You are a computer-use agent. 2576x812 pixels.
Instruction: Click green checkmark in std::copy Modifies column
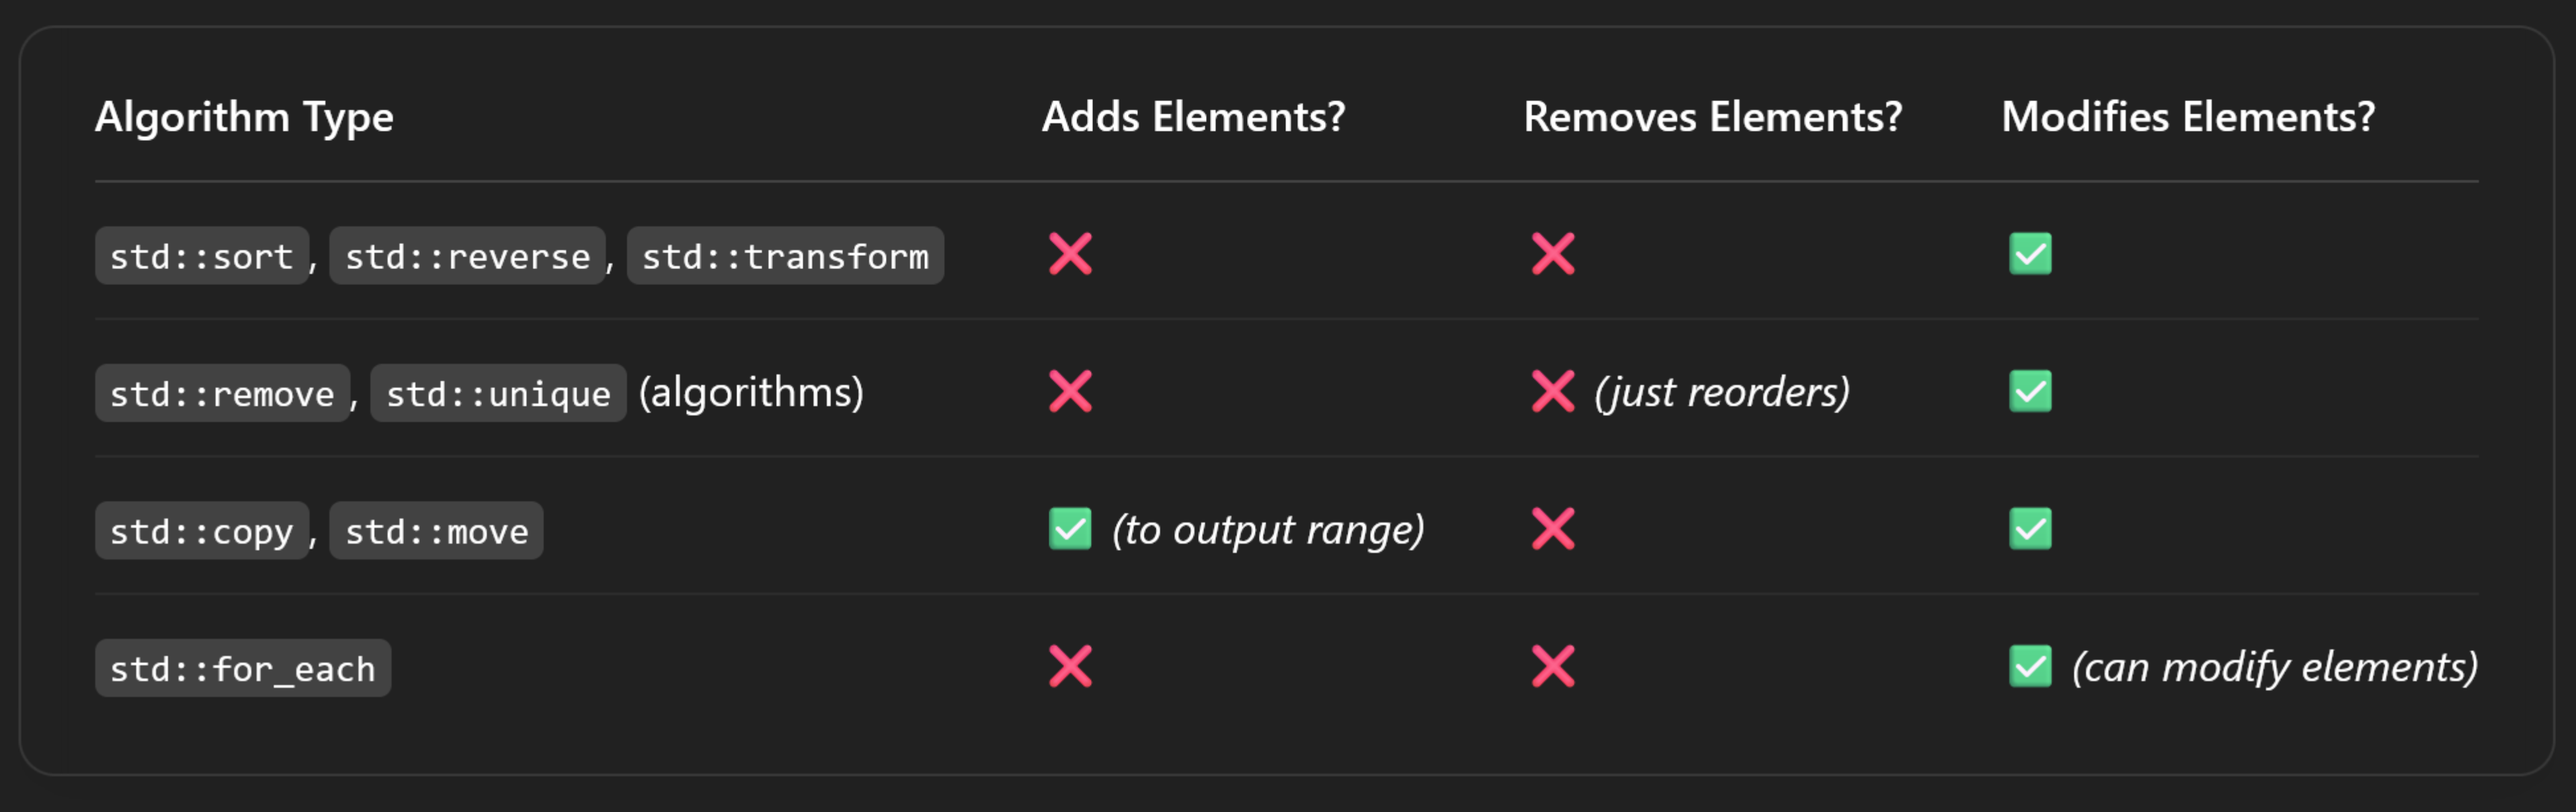2030,529
